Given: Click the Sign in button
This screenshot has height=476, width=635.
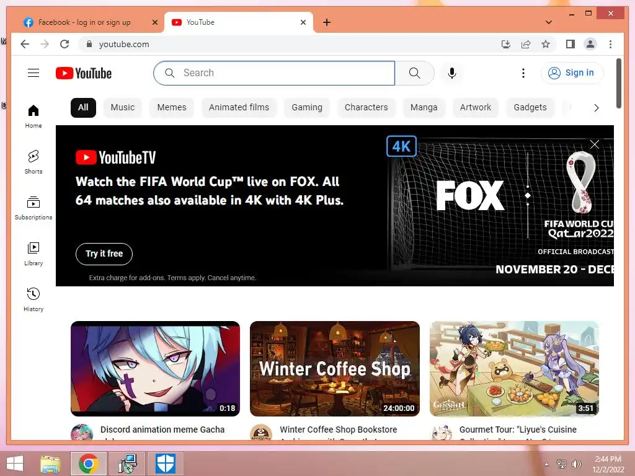Looking at the screenshot, I should coord(572,73).
